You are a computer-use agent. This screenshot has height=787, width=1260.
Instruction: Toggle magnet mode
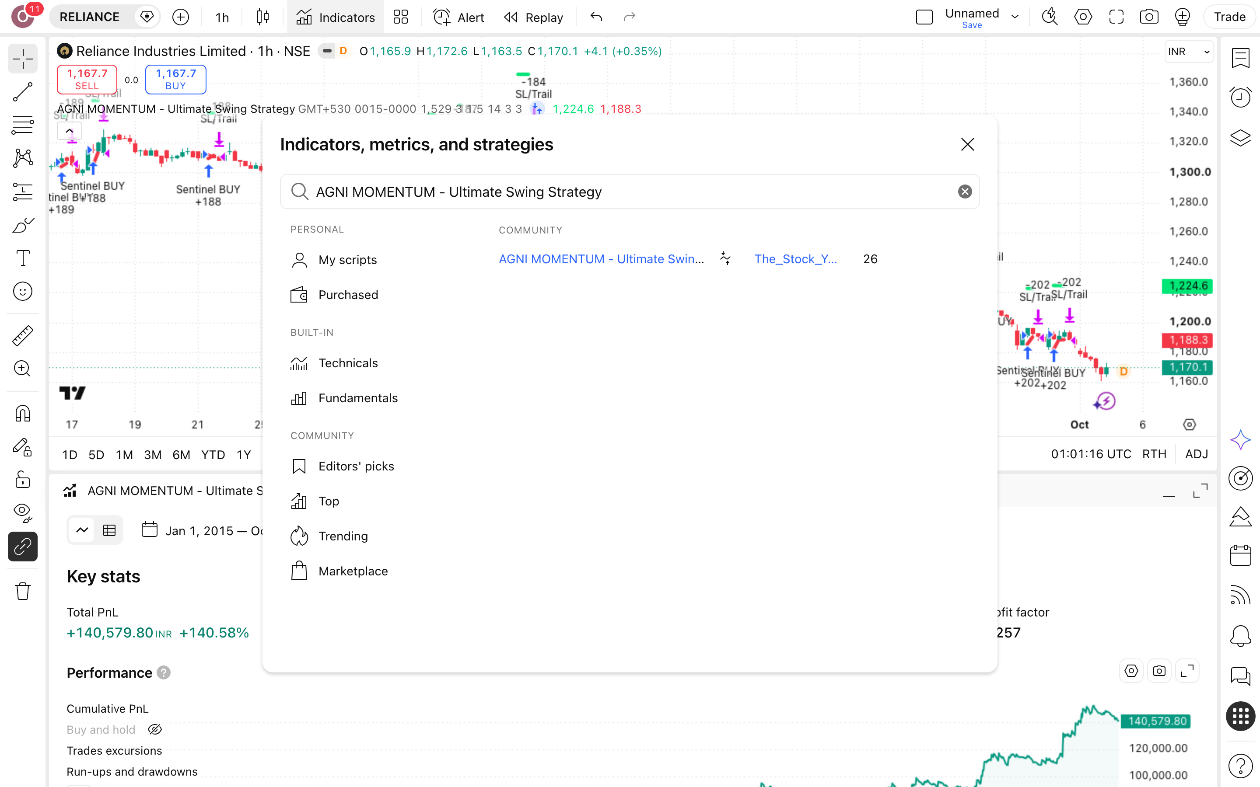[22, 414]
